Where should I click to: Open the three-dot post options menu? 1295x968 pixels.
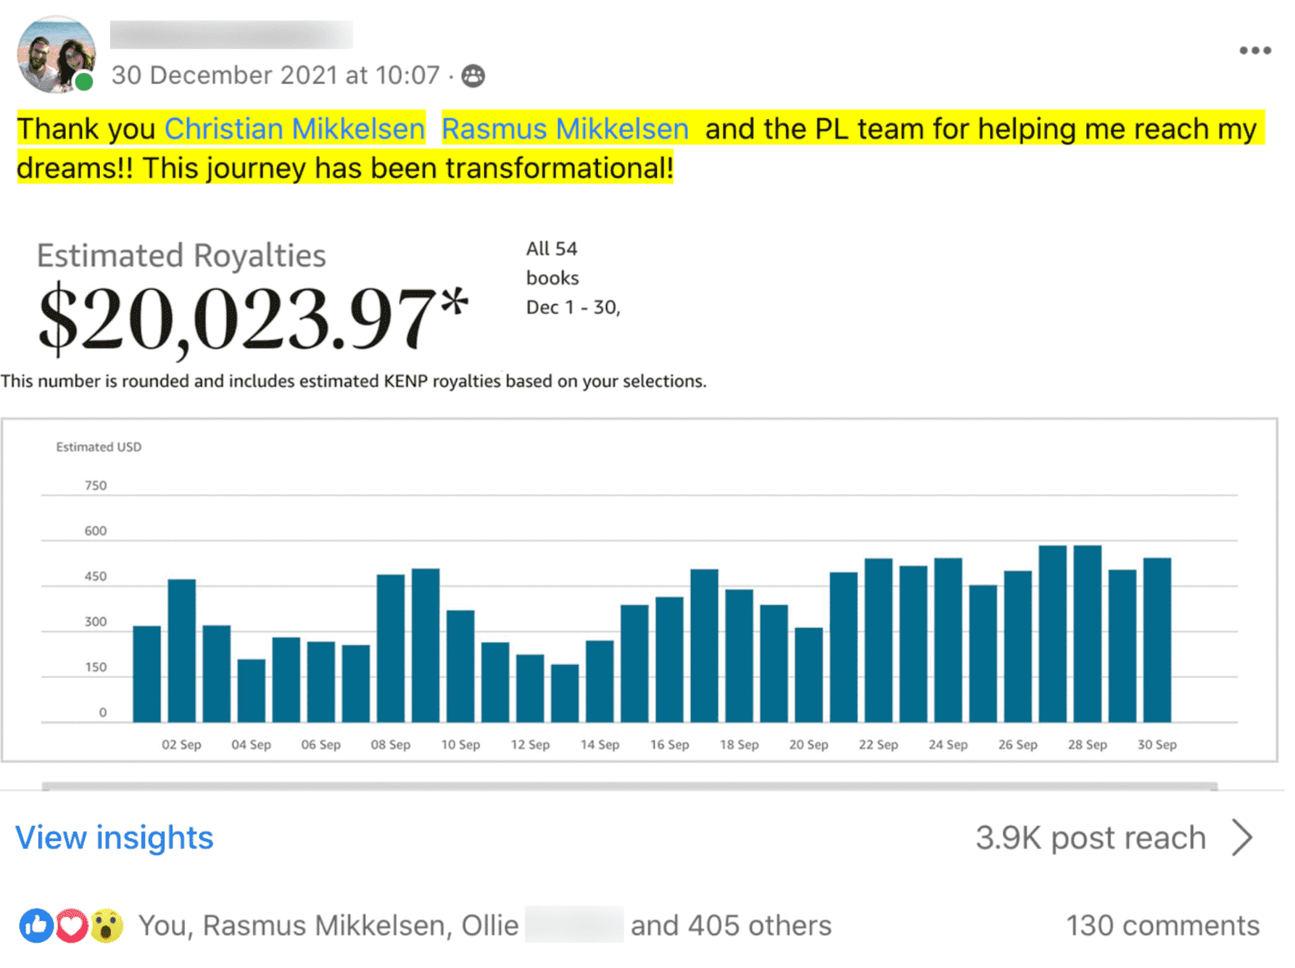tap(1254, 51)
